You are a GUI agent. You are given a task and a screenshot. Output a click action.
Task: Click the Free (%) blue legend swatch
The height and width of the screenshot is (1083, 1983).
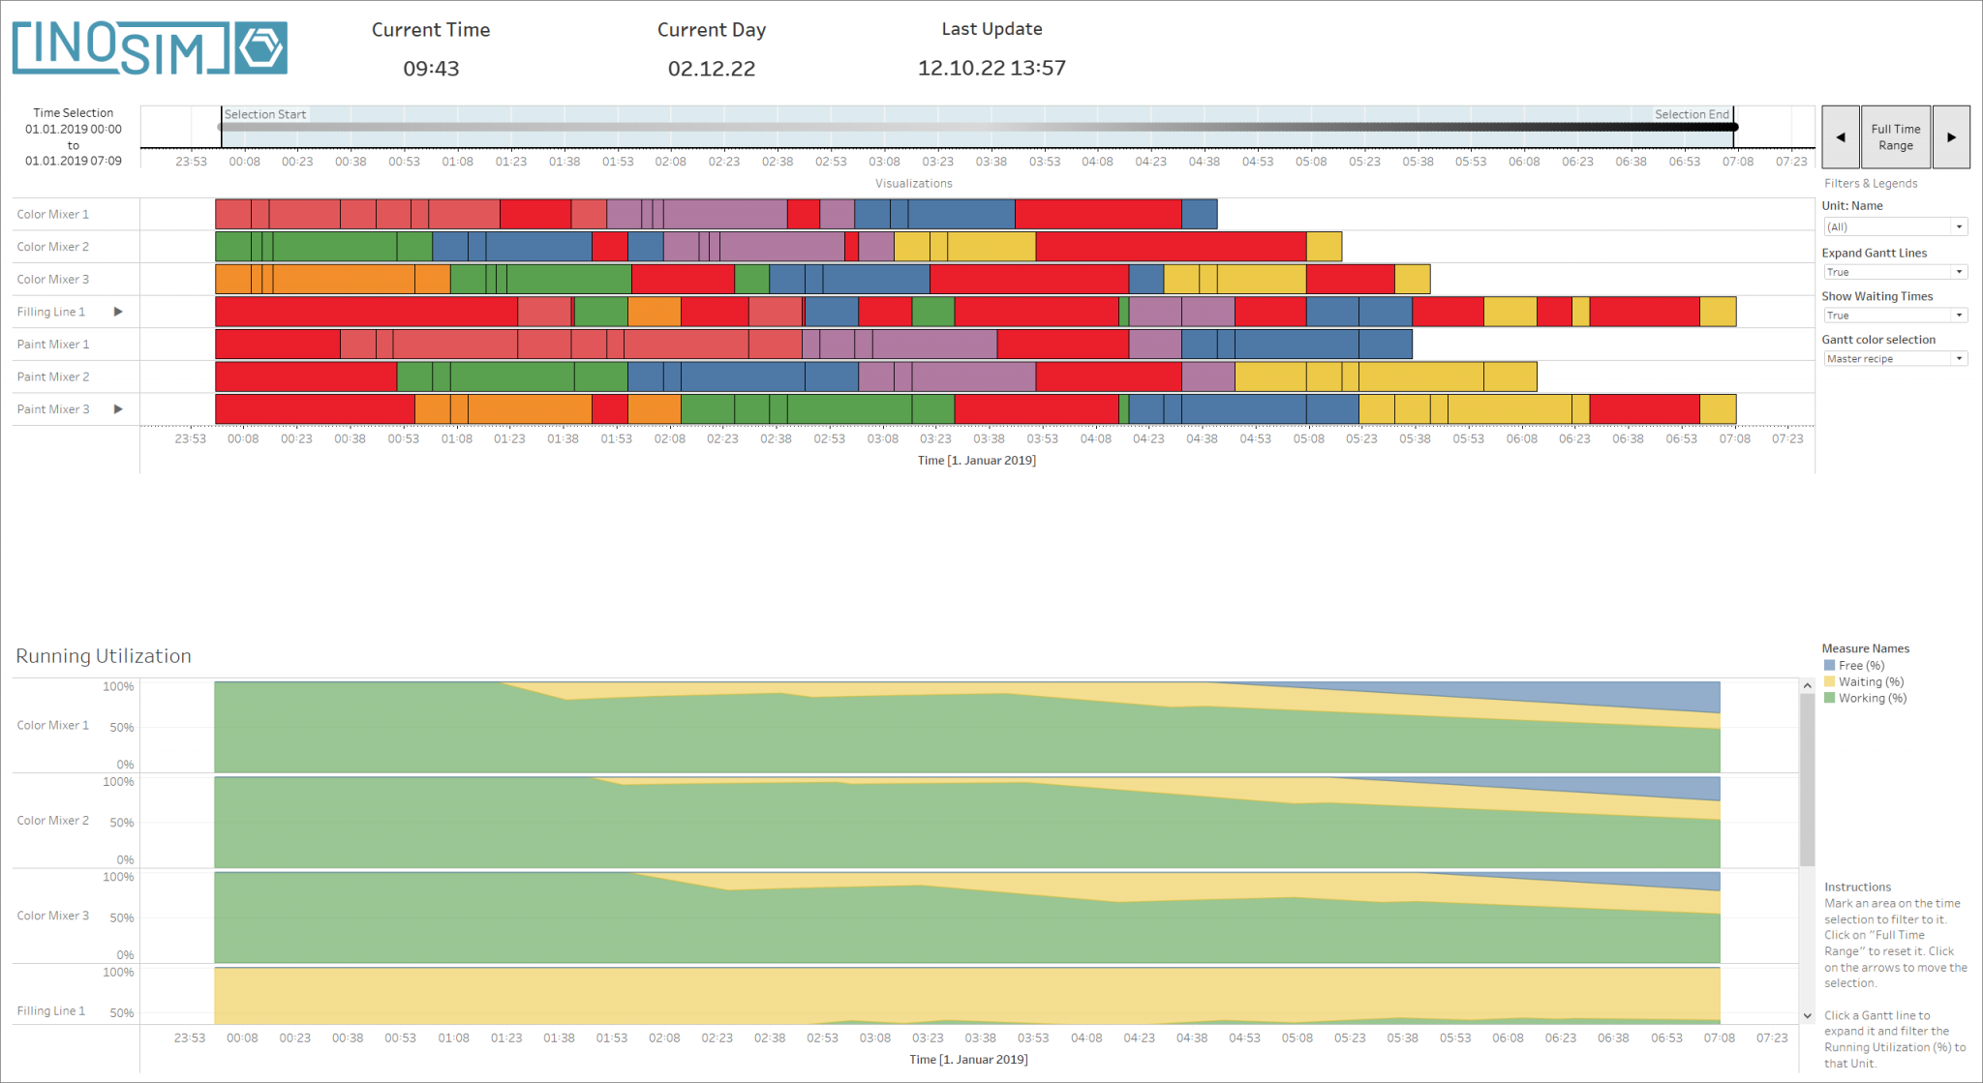coord(1830,665)
